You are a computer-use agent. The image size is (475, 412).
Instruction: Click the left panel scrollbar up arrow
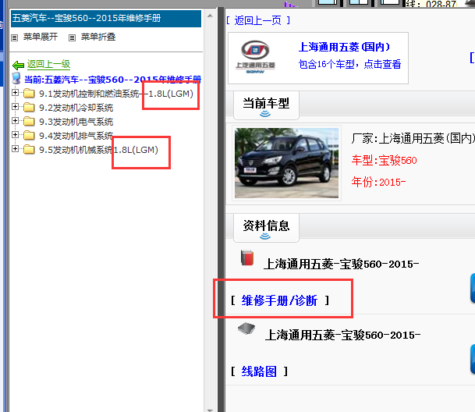(x=211, y=16)
